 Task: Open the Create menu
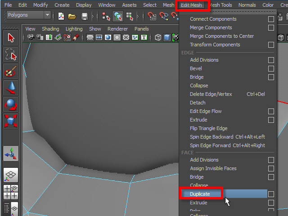click(62, 5)
